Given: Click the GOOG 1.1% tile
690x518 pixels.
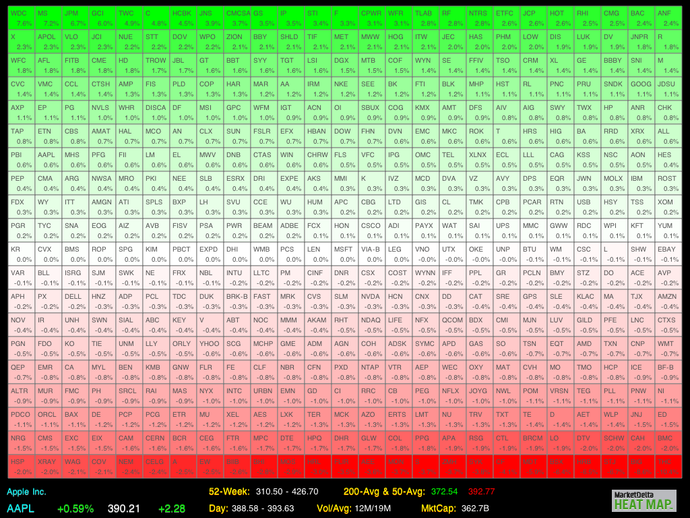Looking at the screenshot, I should click(641, 89).
